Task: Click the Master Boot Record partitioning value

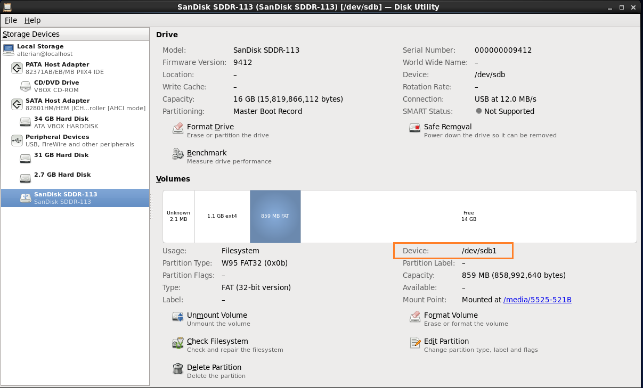Action: [x=268, y=111]
